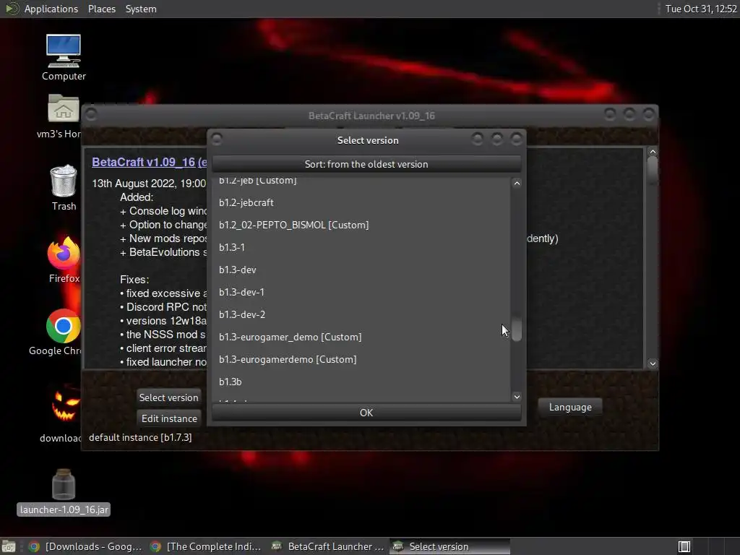Open the Places menu
Image resolution: width=740 pixels, height=555 pixels.
click(x=101, y=9)
